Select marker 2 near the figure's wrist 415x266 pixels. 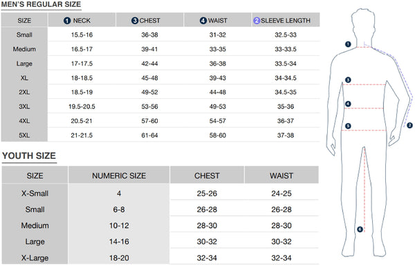pos(409,125)
